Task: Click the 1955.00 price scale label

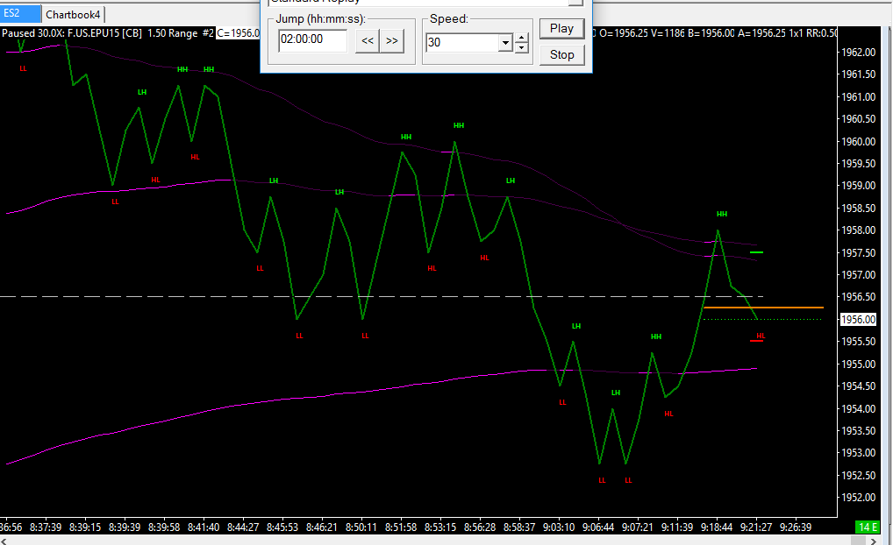Action: [859, 365]
